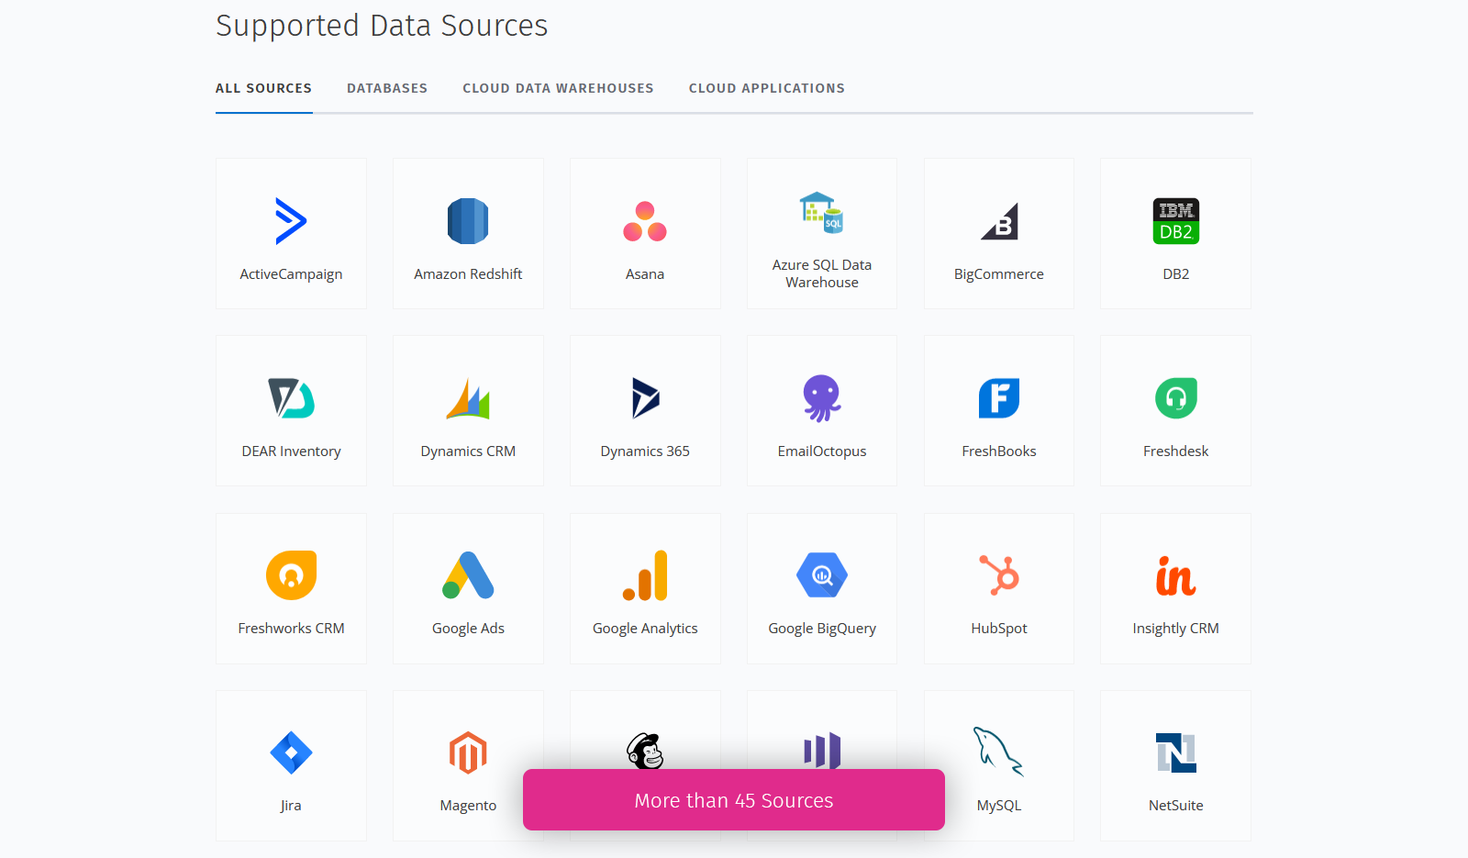The width and height of the screenshot is (1468, 858).
Task: Switch to the Databases tab
Action: (387, 88)
